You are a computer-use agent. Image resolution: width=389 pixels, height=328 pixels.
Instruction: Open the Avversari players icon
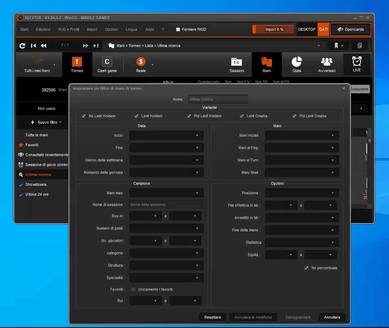coord(327,61)
